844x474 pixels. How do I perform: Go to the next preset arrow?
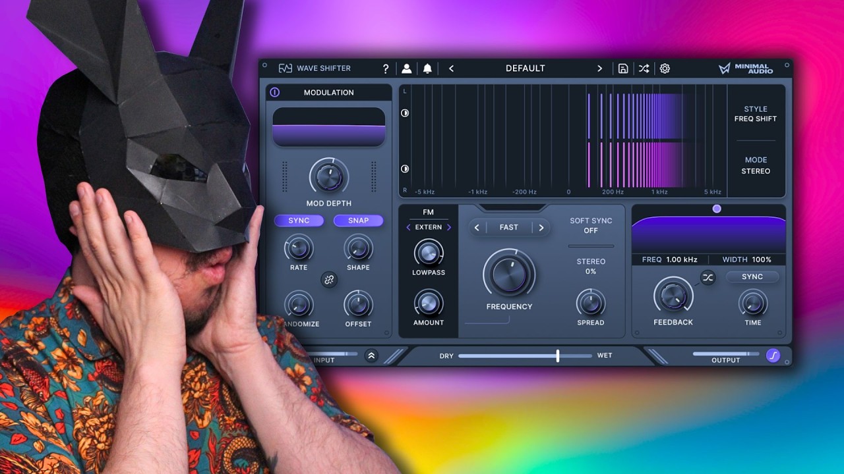point(599,68)
